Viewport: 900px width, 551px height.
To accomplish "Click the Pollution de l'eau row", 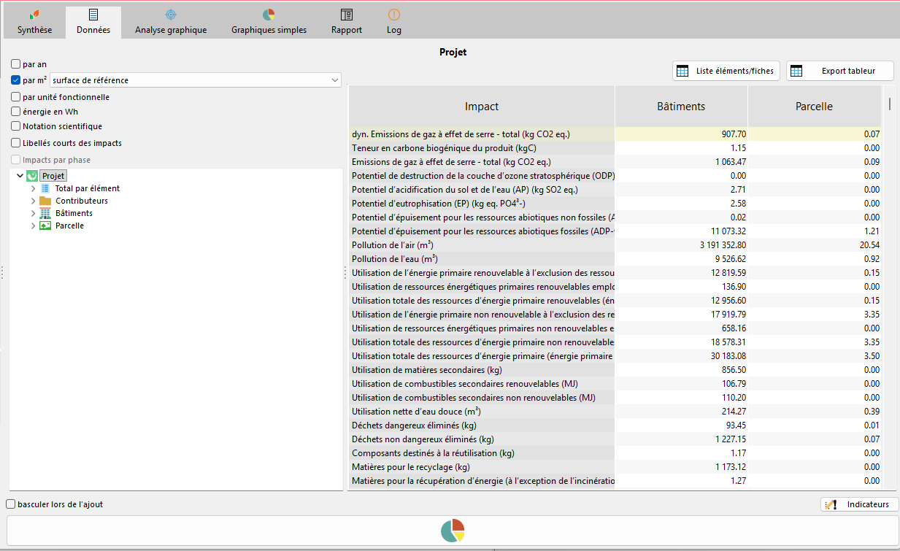I will click(615, 259).
